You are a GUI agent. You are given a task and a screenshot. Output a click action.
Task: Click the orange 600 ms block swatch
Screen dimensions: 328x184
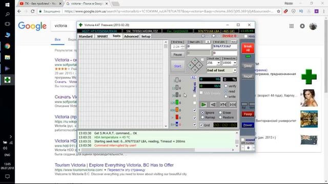pos(177,110)
